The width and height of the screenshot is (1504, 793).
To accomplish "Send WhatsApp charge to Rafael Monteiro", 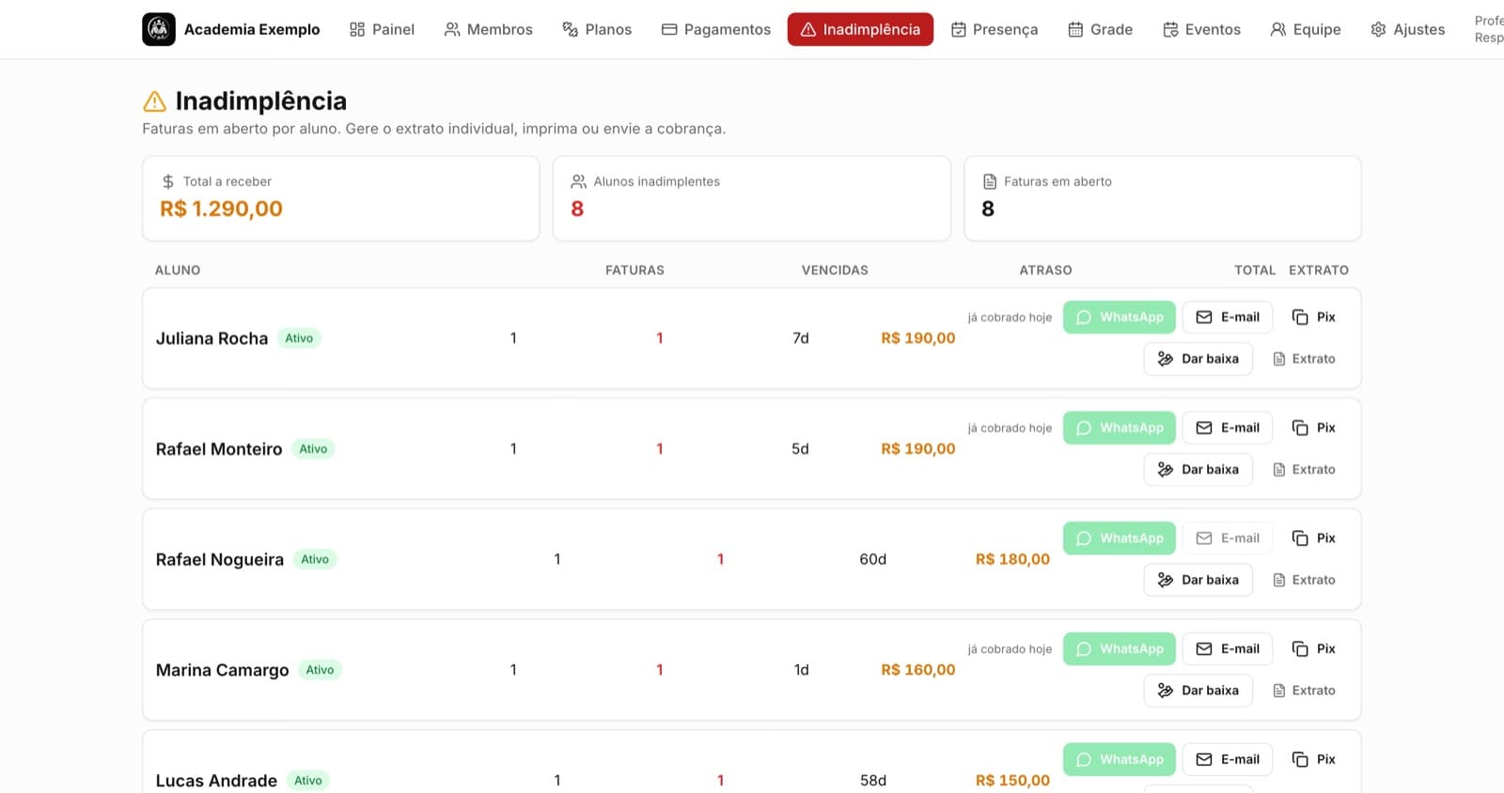I will (x=1120, y=428).
